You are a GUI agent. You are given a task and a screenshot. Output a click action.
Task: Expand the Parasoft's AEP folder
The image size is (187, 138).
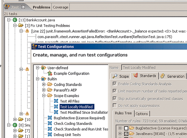click(x=44, y=90)
